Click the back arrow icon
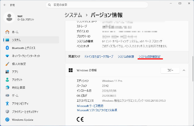This screenshot has height=126, width=194. (5, 5)
